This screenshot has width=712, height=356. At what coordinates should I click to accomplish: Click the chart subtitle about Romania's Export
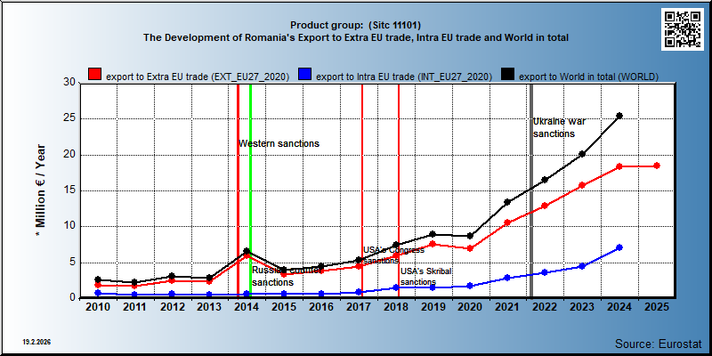click(355, 37)
